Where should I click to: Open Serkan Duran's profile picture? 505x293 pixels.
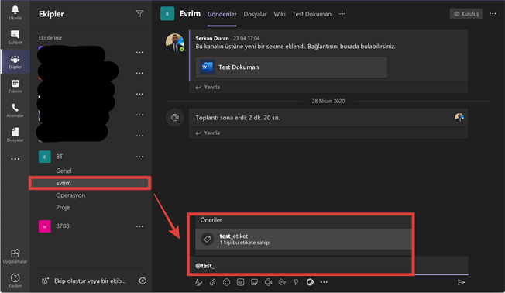[x=175, y=43]
